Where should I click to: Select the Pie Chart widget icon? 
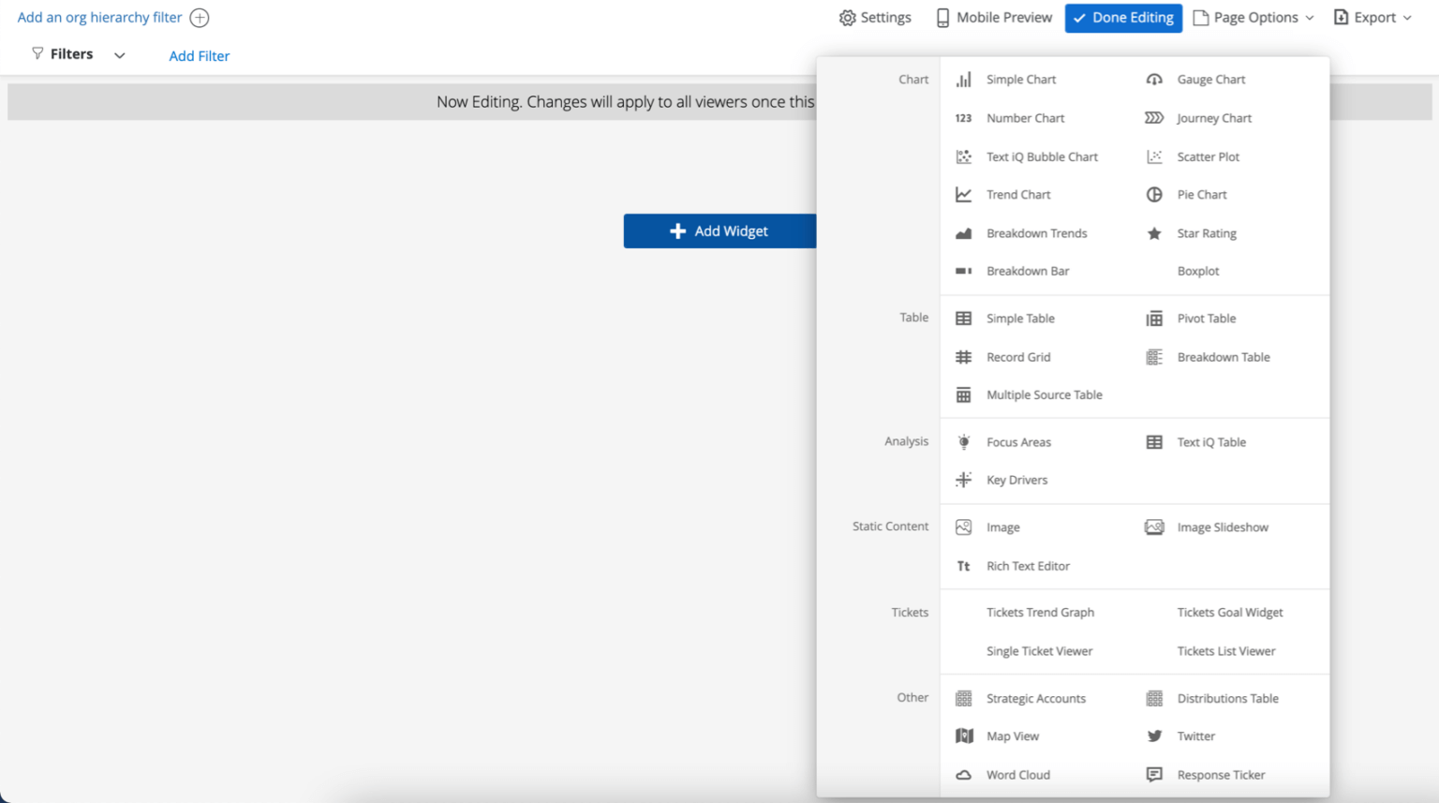(1154, 194)
